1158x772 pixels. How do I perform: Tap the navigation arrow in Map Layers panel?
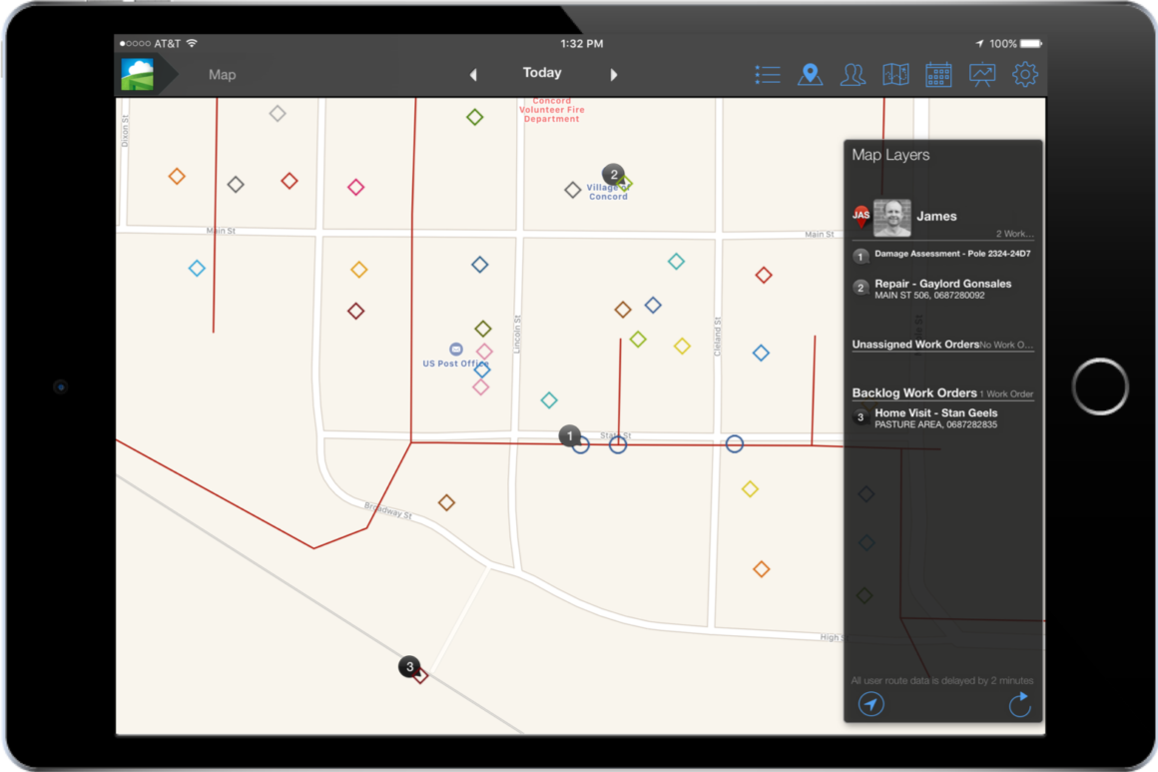tap(870, 705)
